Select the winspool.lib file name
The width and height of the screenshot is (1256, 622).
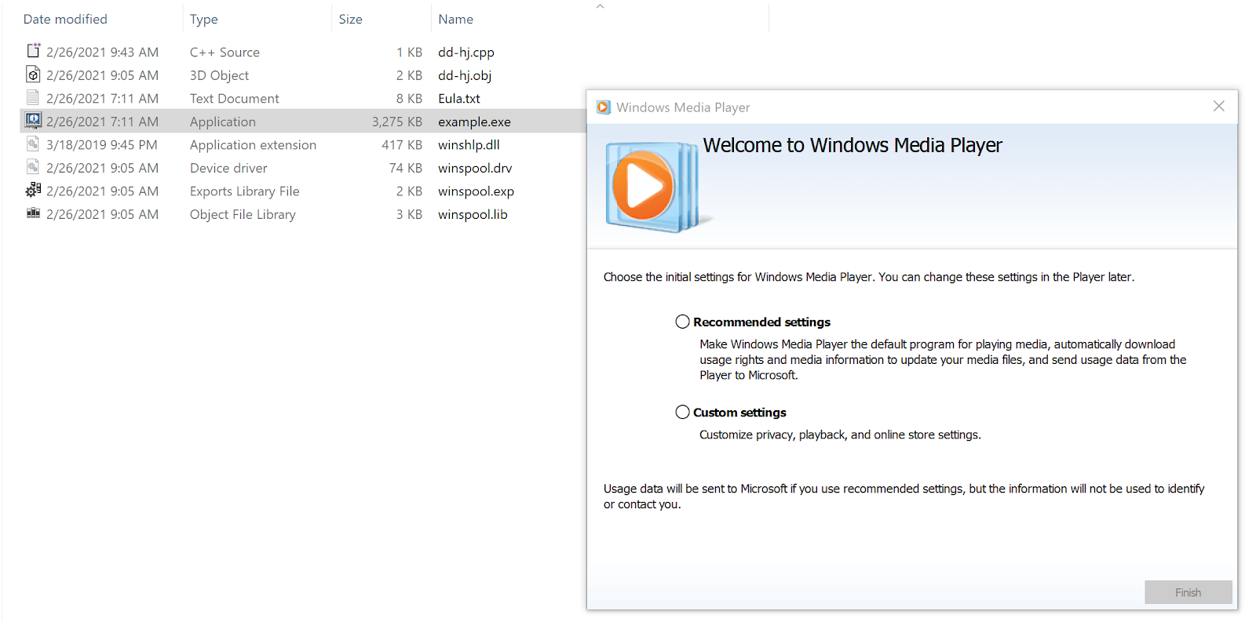click(473, 214)
